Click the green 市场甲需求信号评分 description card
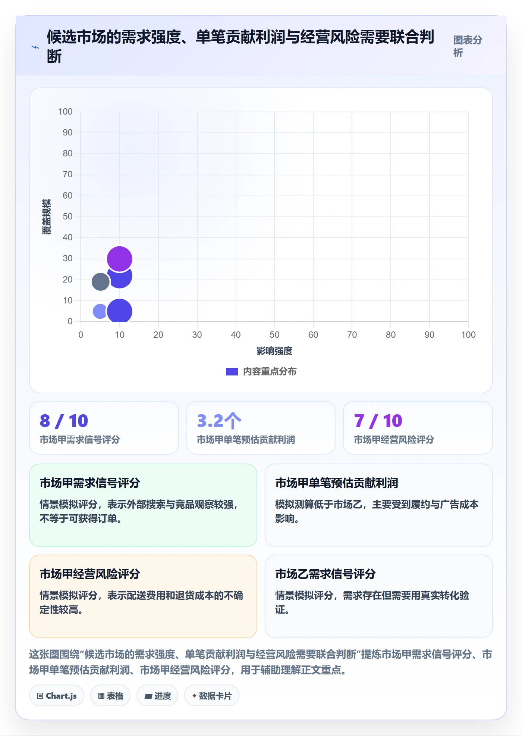This screenshot has width=522, height=736. (x=143, y=505)
